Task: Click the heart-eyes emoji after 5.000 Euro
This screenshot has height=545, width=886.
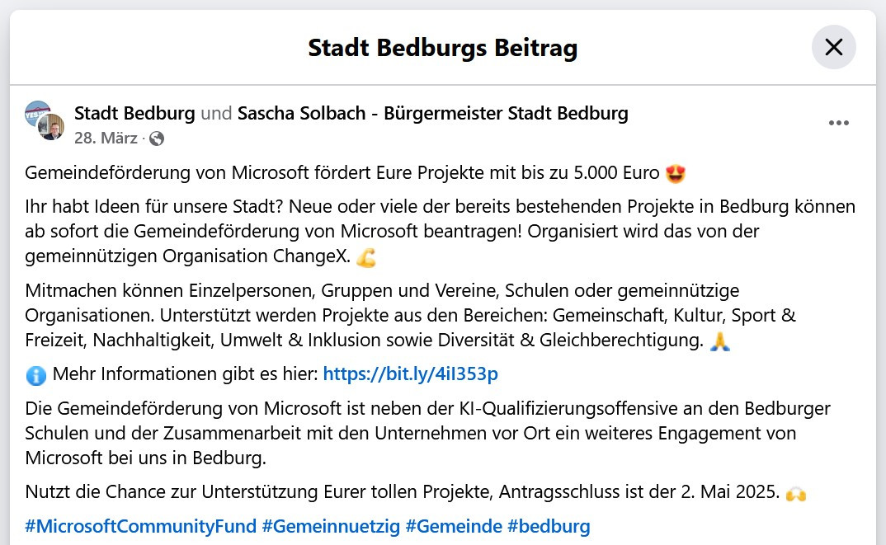Action: pos(676,174)
